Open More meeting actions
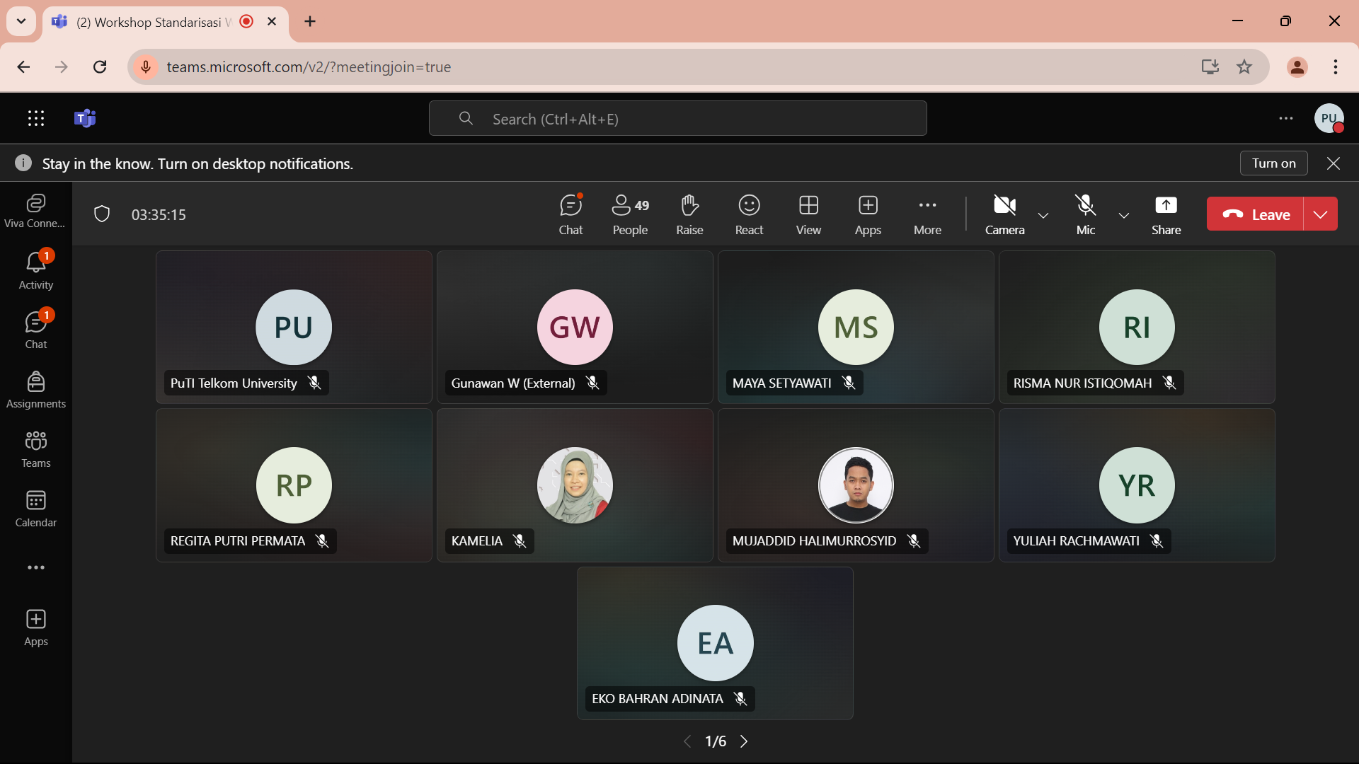Viewport: 1359px width, 764px height. (927, 214)
